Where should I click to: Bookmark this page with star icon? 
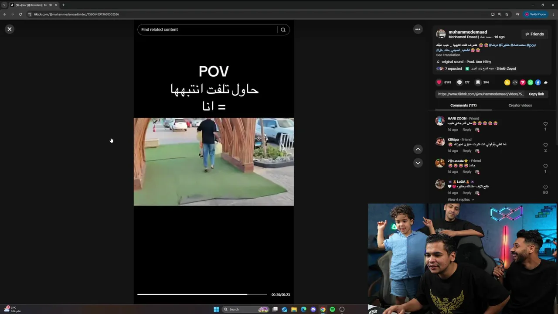(x=507, y=14)
